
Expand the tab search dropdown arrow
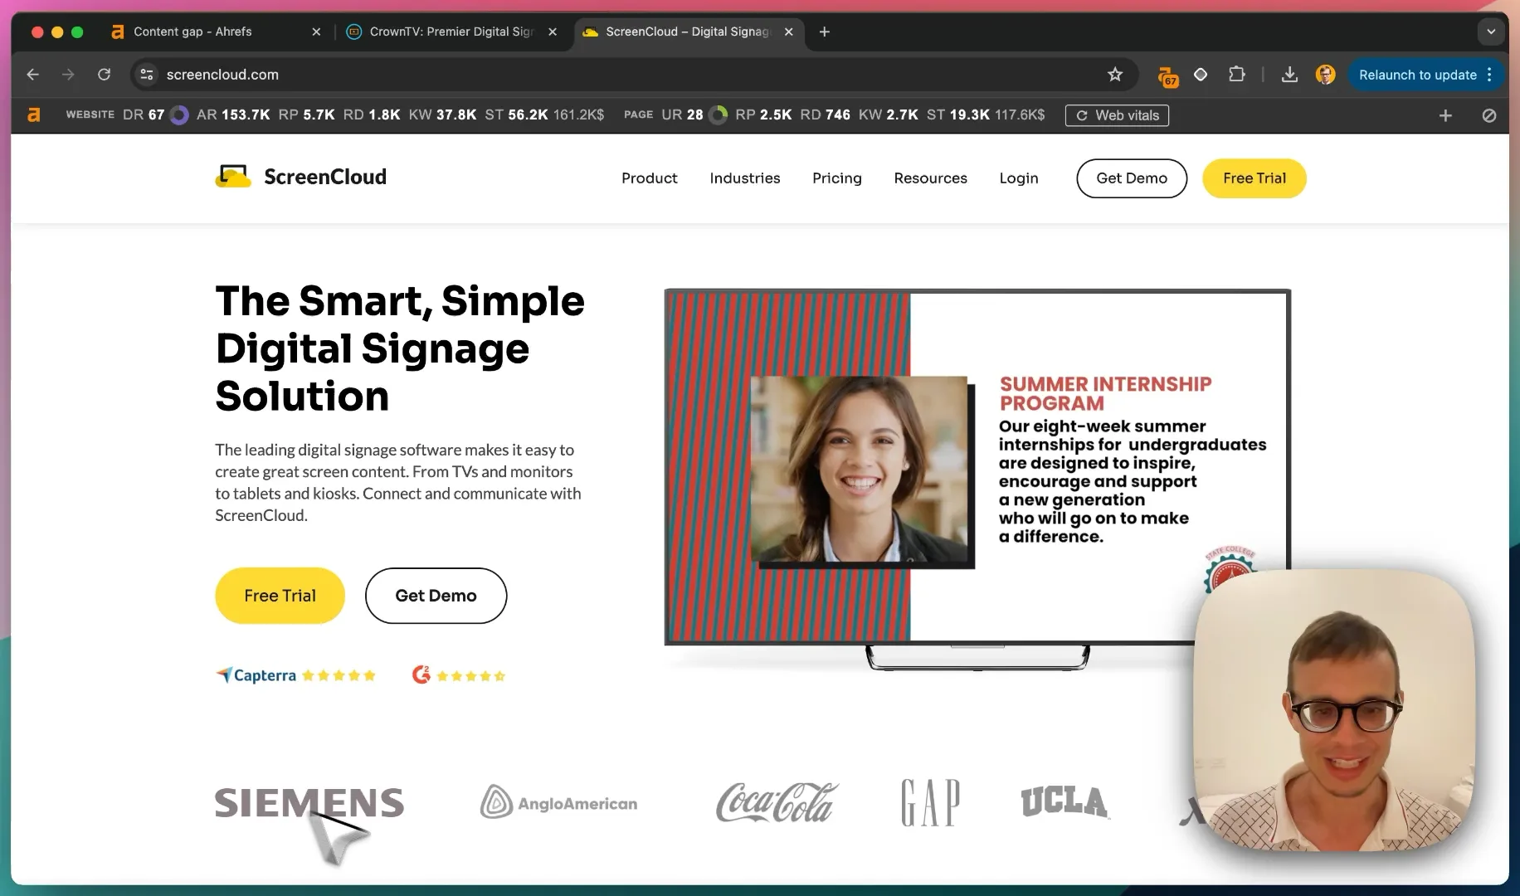1491,32
